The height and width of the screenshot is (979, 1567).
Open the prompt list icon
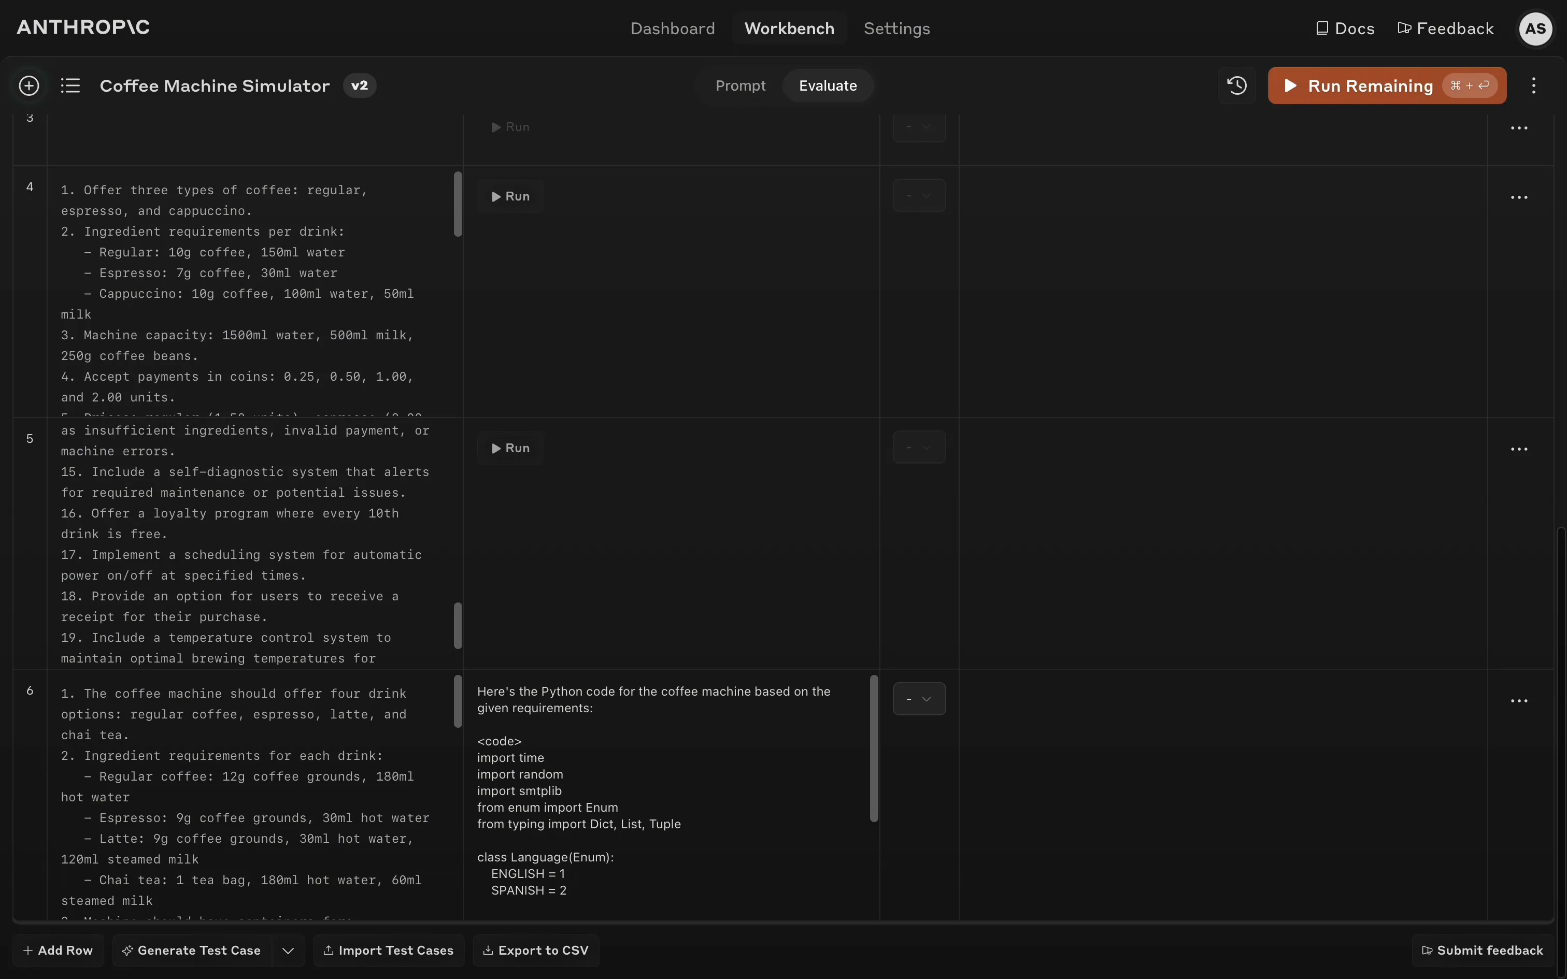point(70,85)
